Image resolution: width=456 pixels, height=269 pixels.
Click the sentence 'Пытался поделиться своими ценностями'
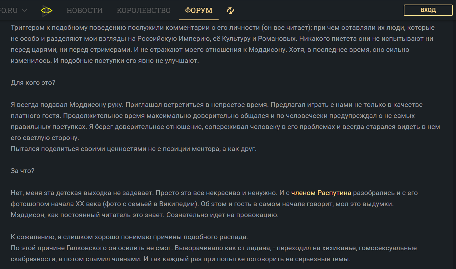pos(134,149)
